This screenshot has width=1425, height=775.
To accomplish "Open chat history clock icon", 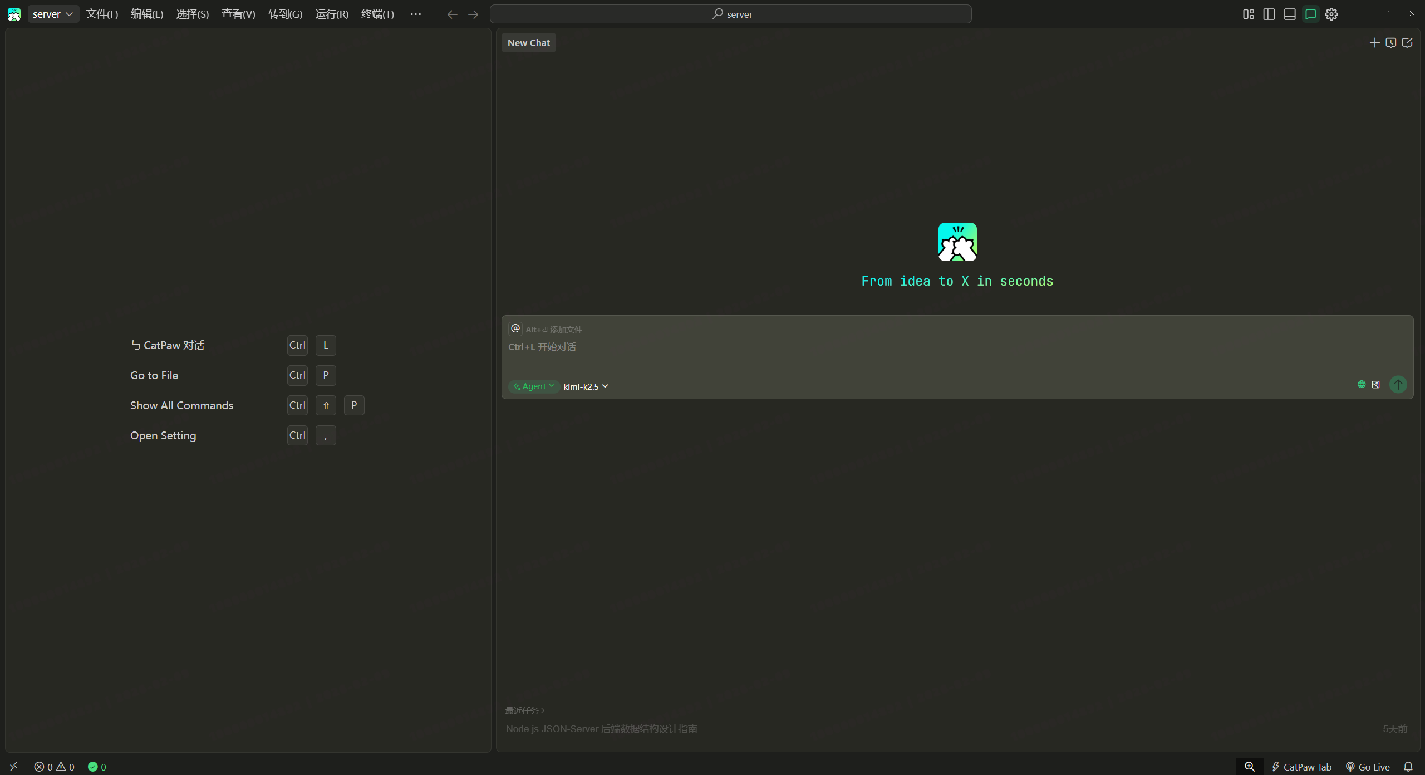I will [x=1390, y=43].
